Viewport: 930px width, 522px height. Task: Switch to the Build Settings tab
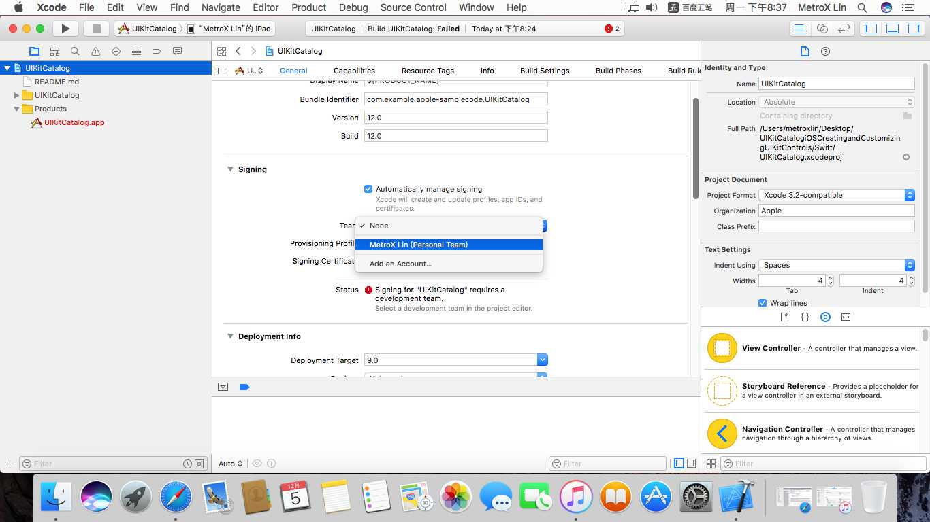tap(545, 71)
